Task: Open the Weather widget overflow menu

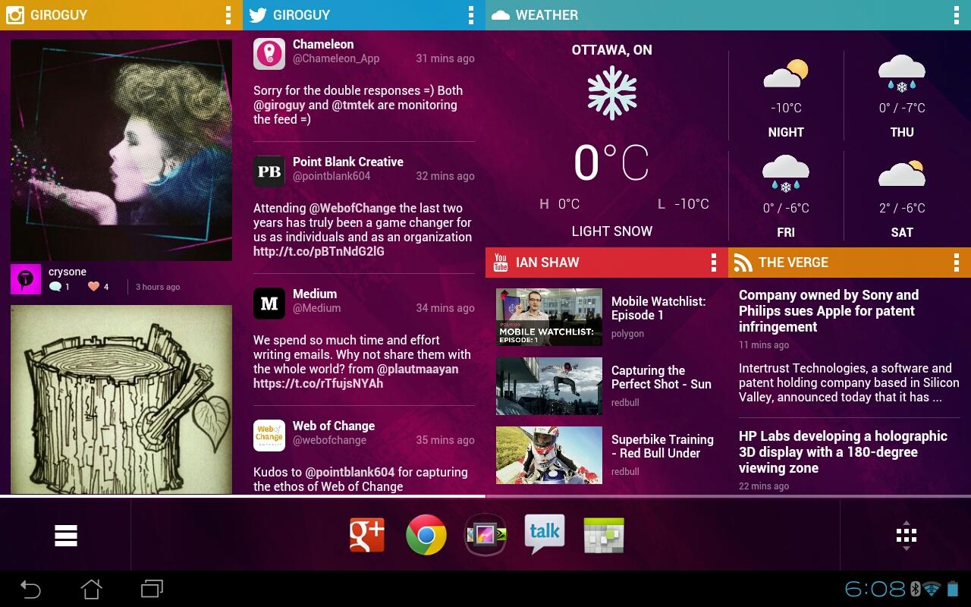Action: pos(956,14)
